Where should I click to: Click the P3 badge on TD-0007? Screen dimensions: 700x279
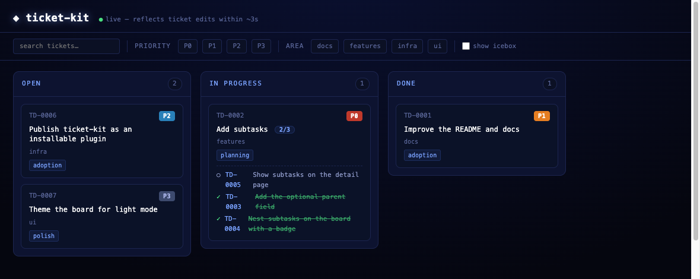[167, 196]
